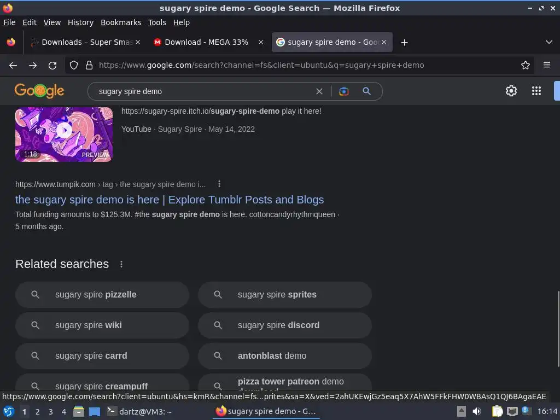This screenshot has width=560, height=420.
Task: Switch to workspace 2 in taskbar
Action: coord(38,412)
